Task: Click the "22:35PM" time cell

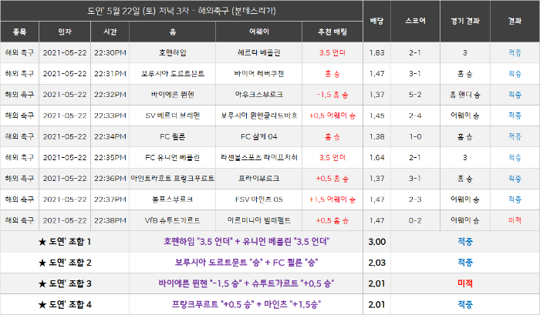Action: pos(110,158)
